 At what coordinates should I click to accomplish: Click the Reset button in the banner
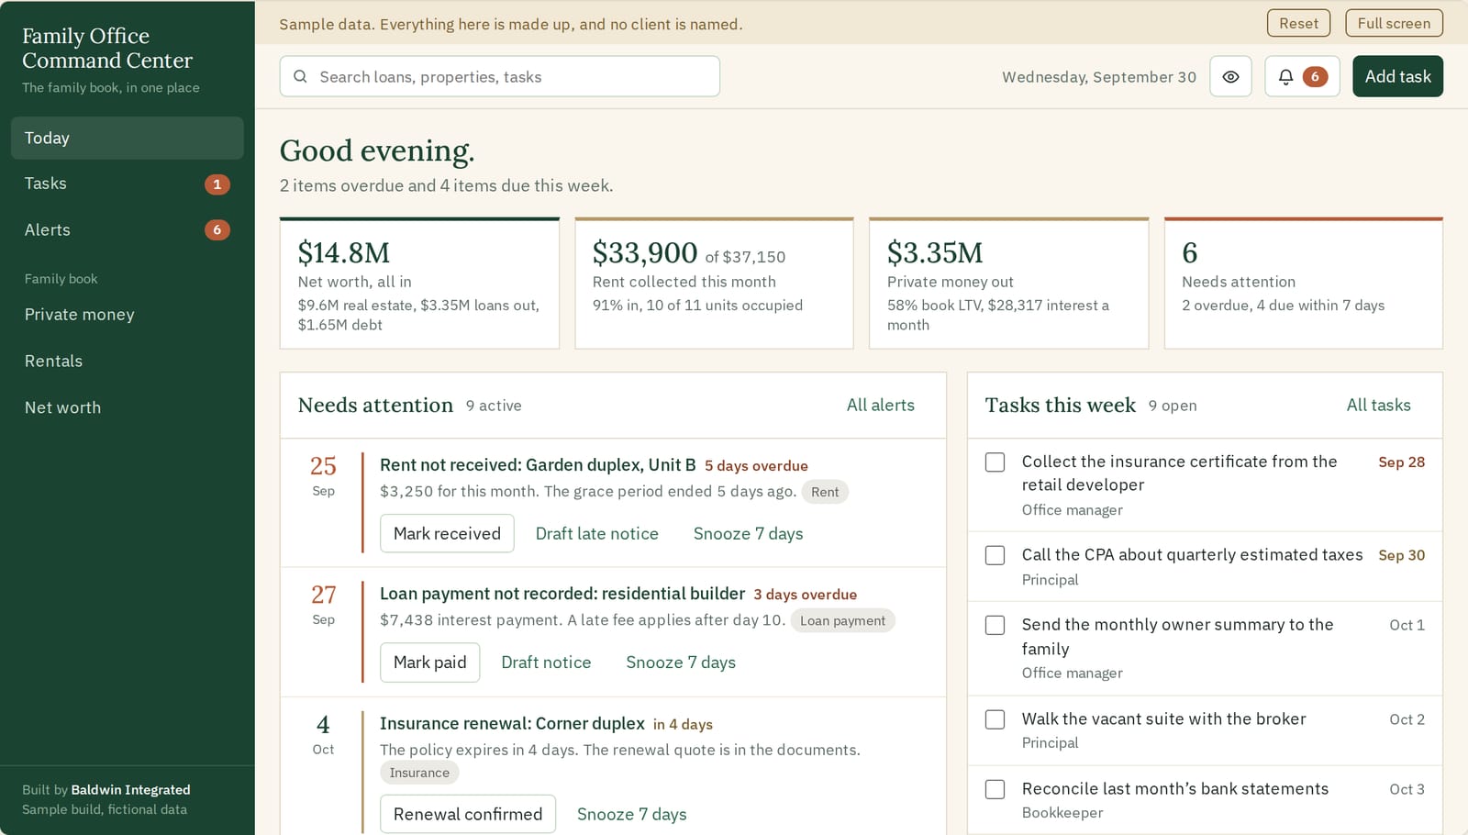1298,23
